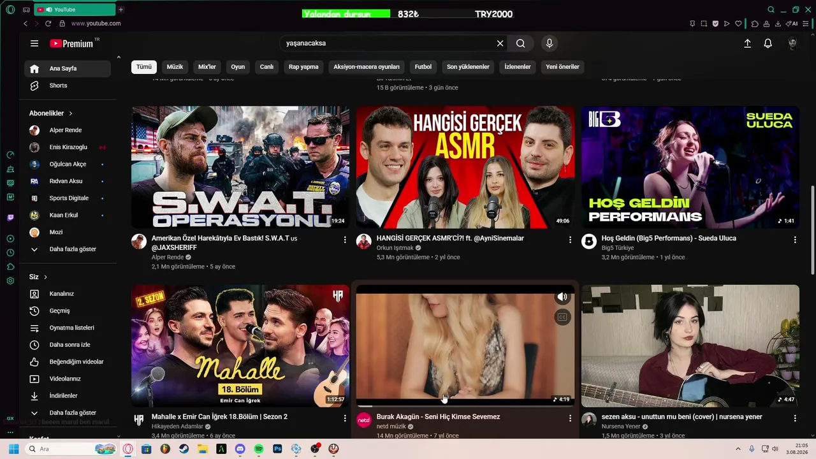816x459 pixels.
Task: Select the Rap yapma filter chip
Action: (x=303, y=67)
